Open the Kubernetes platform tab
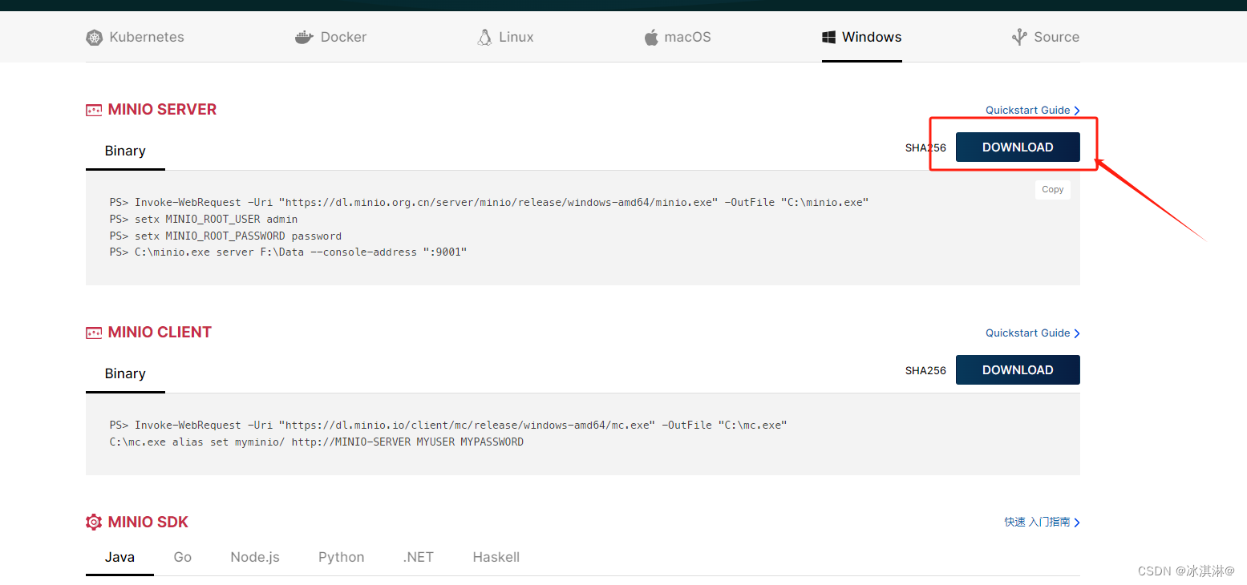The image size is (1247, 585). (x=135, y=37)
